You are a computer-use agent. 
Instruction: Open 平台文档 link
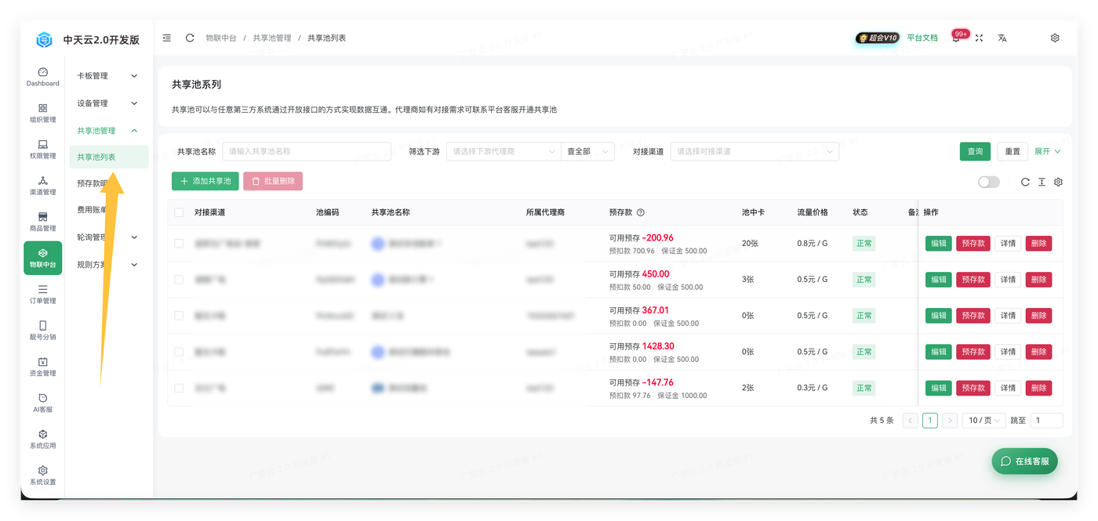[922, 38]
